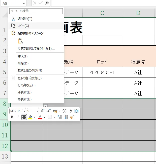Decrease decimal places
The height and width of the screenshot is (164, 156).
tap(66, 117)
